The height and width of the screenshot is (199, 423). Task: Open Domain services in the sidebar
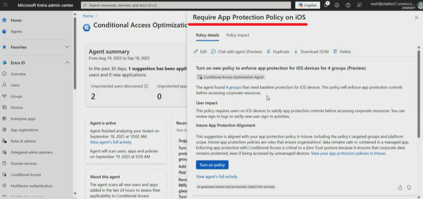[x=24, y=164]
